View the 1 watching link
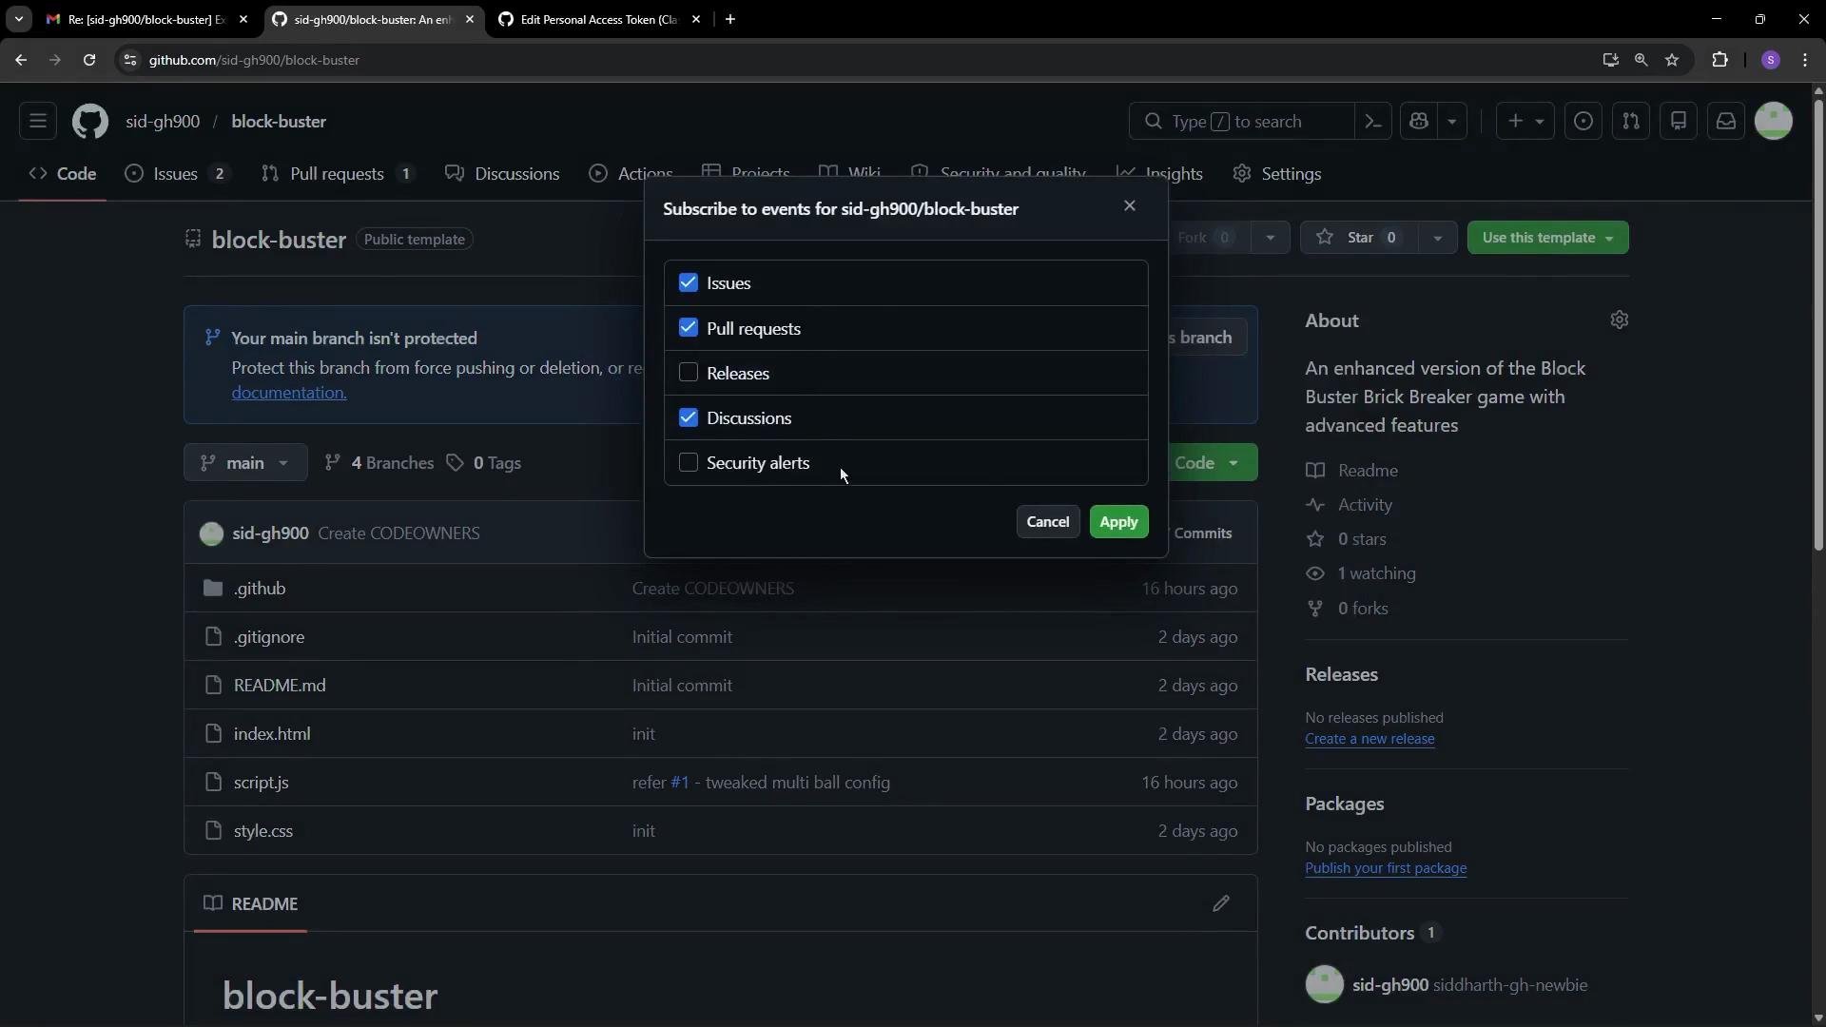The width and height of the screenshot is (1826, 1027). [x=1376, y=573]
